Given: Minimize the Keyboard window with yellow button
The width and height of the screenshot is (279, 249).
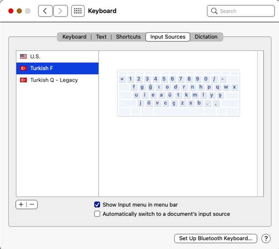Looking at the screenshot, I should 19,11.
